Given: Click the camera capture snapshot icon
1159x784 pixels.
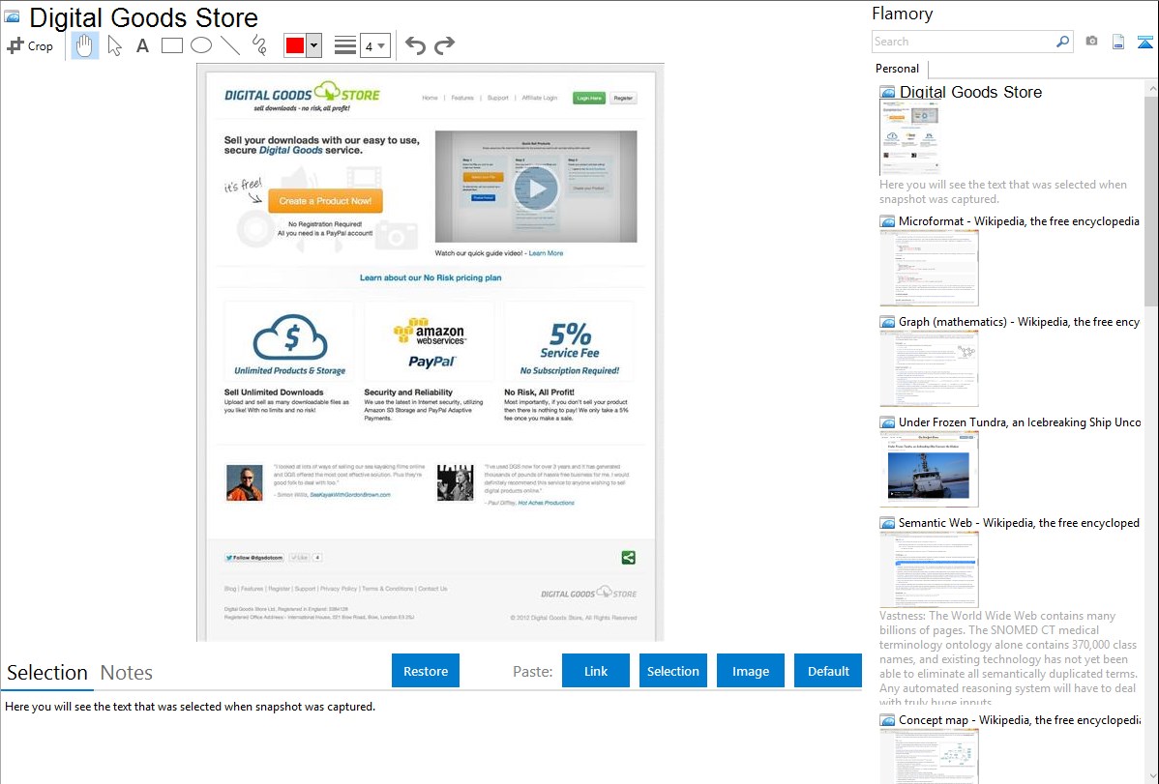Looking at the screenshot, I should pyautogui.click(x=1091, y=42).
